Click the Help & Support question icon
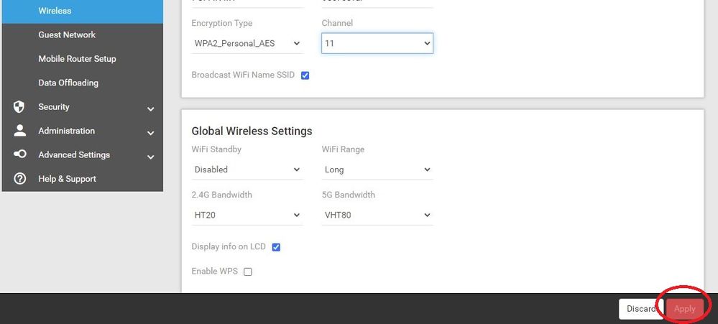 (20, 179)
